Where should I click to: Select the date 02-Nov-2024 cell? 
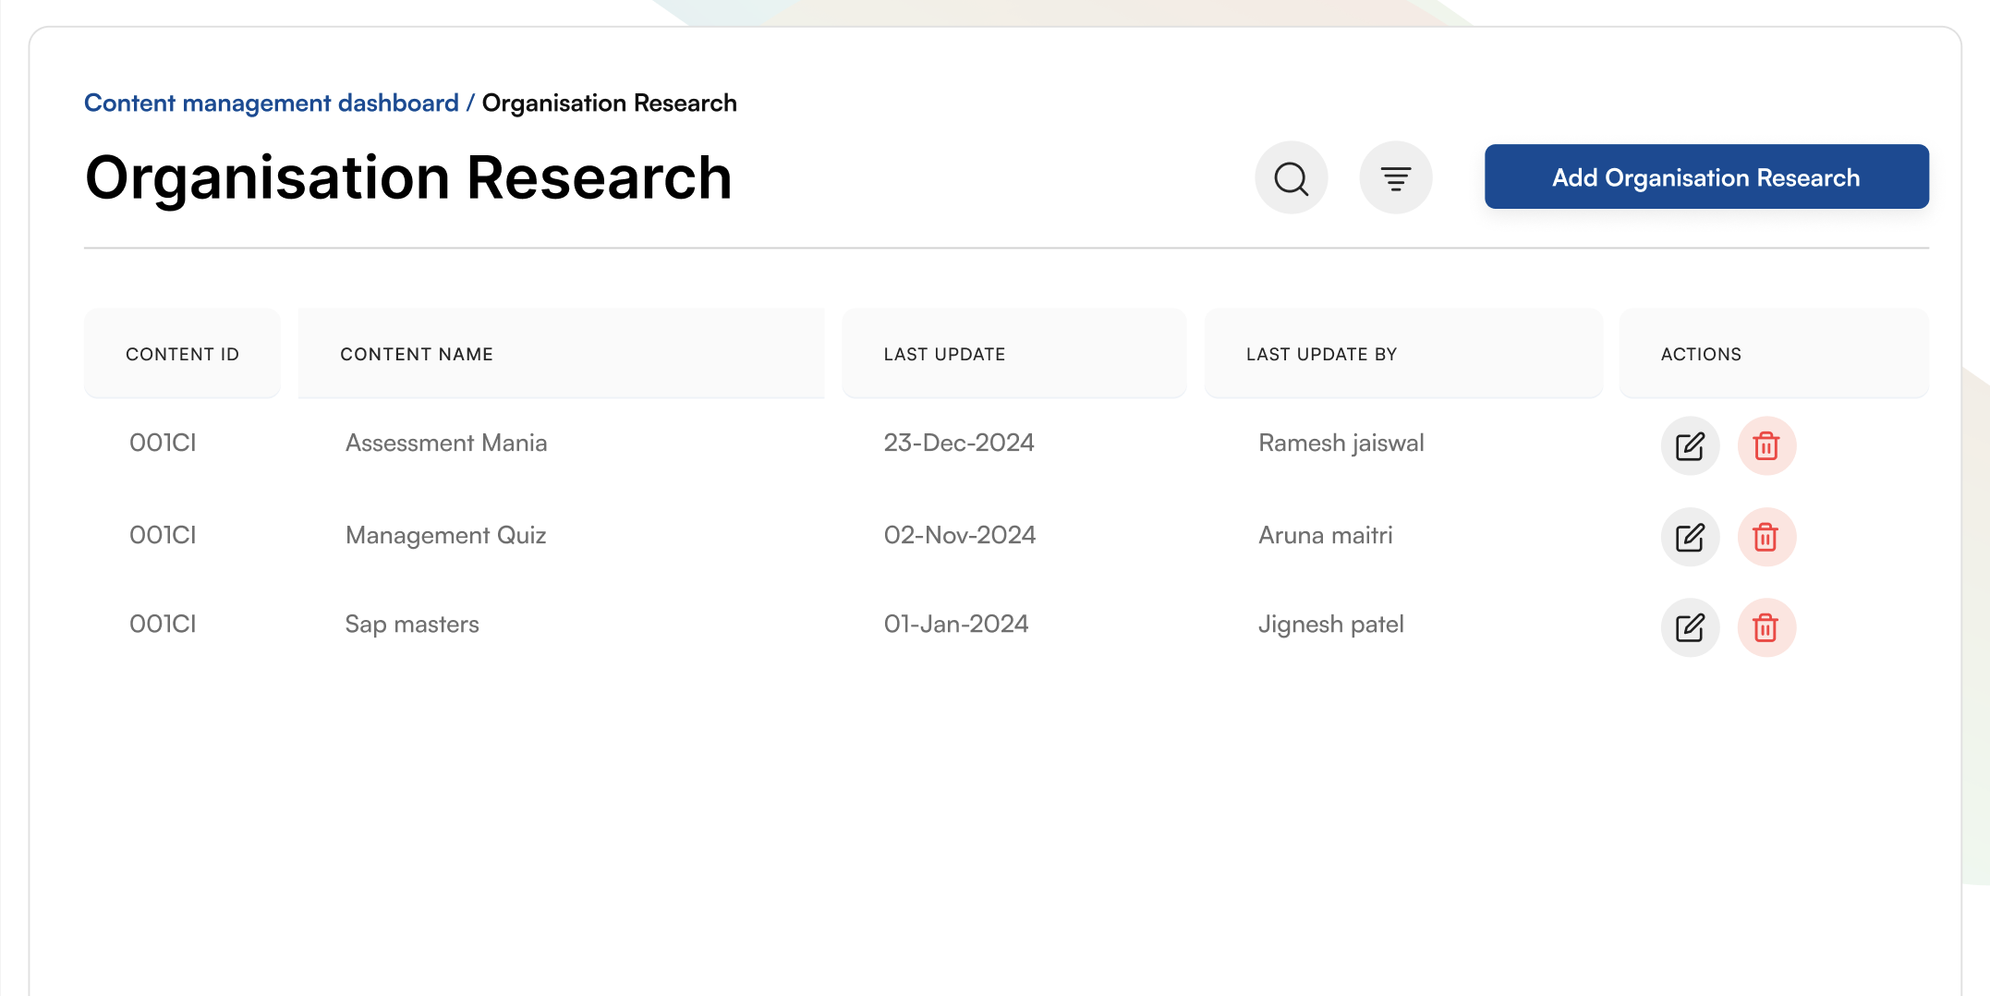pos(959,535)
